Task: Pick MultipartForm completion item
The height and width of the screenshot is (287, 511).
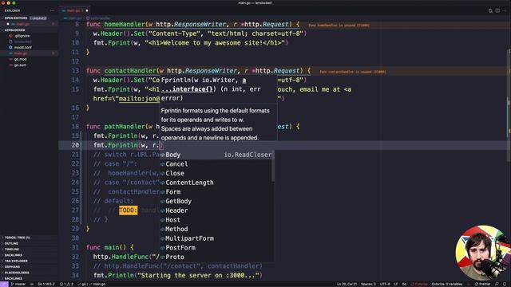Action: coord(216,238)
